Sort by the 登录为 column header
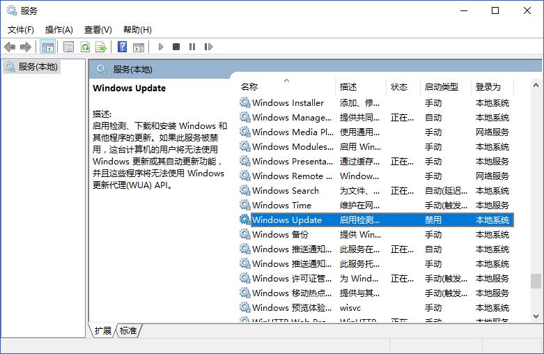 [492, 87]
